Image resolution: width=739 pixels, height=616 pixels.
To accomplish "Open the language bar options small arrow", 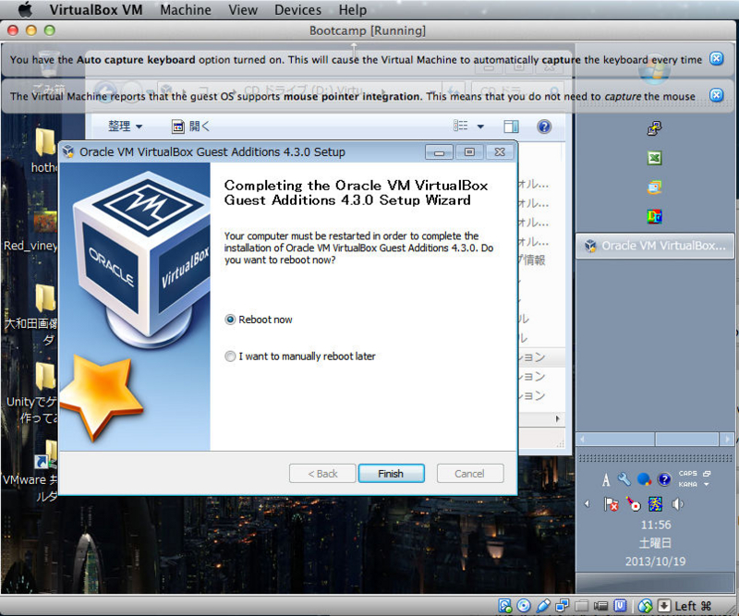I will [x=706, y=485].
